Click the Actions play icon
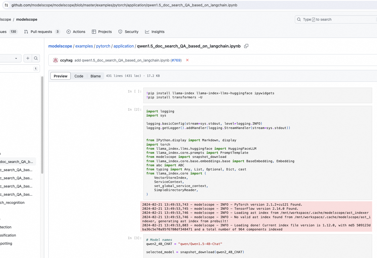The width and height of the screenshot is (377, 258). pyautogui.click(x=69, y=32)
